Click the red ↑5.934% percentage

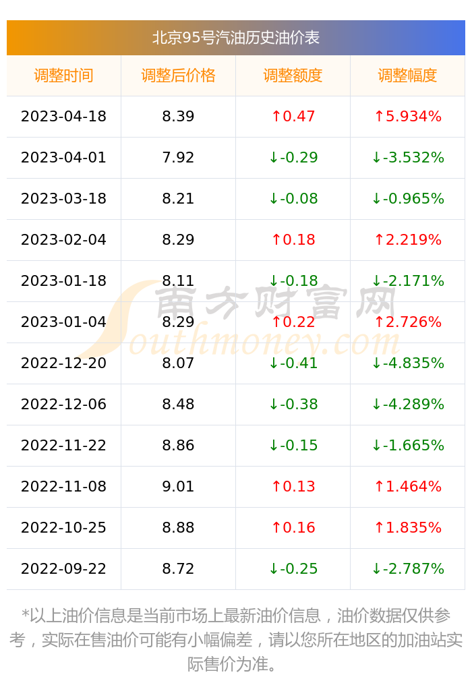point(407,116)
